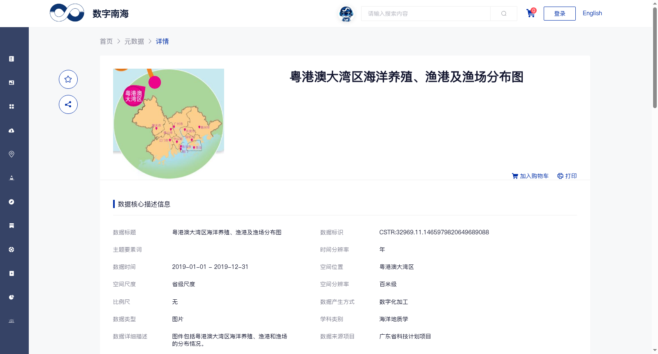The image size is (658, 354).
Task: Open the shopping cart in header
Action: pyautogui.click(x=531, y=13)
